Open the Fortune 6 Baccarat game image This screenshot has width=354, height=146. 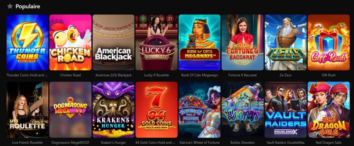pyautogui.click(x=242, y=42)
